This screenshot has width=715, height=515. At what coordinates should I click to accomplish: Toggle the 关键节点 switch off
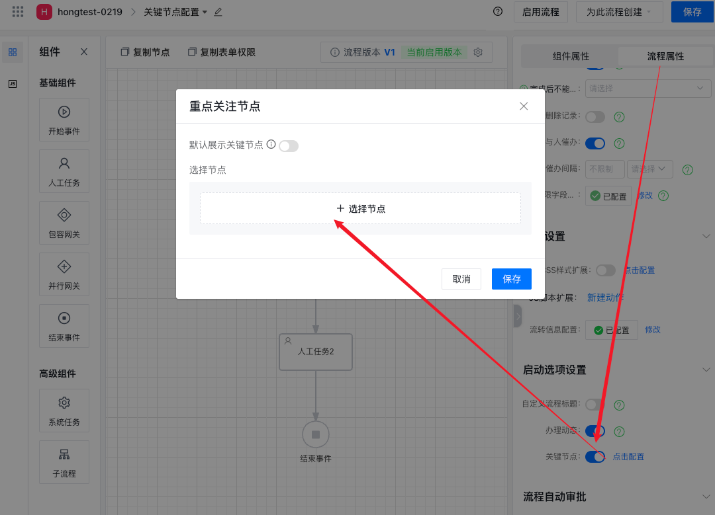(595, 457)
